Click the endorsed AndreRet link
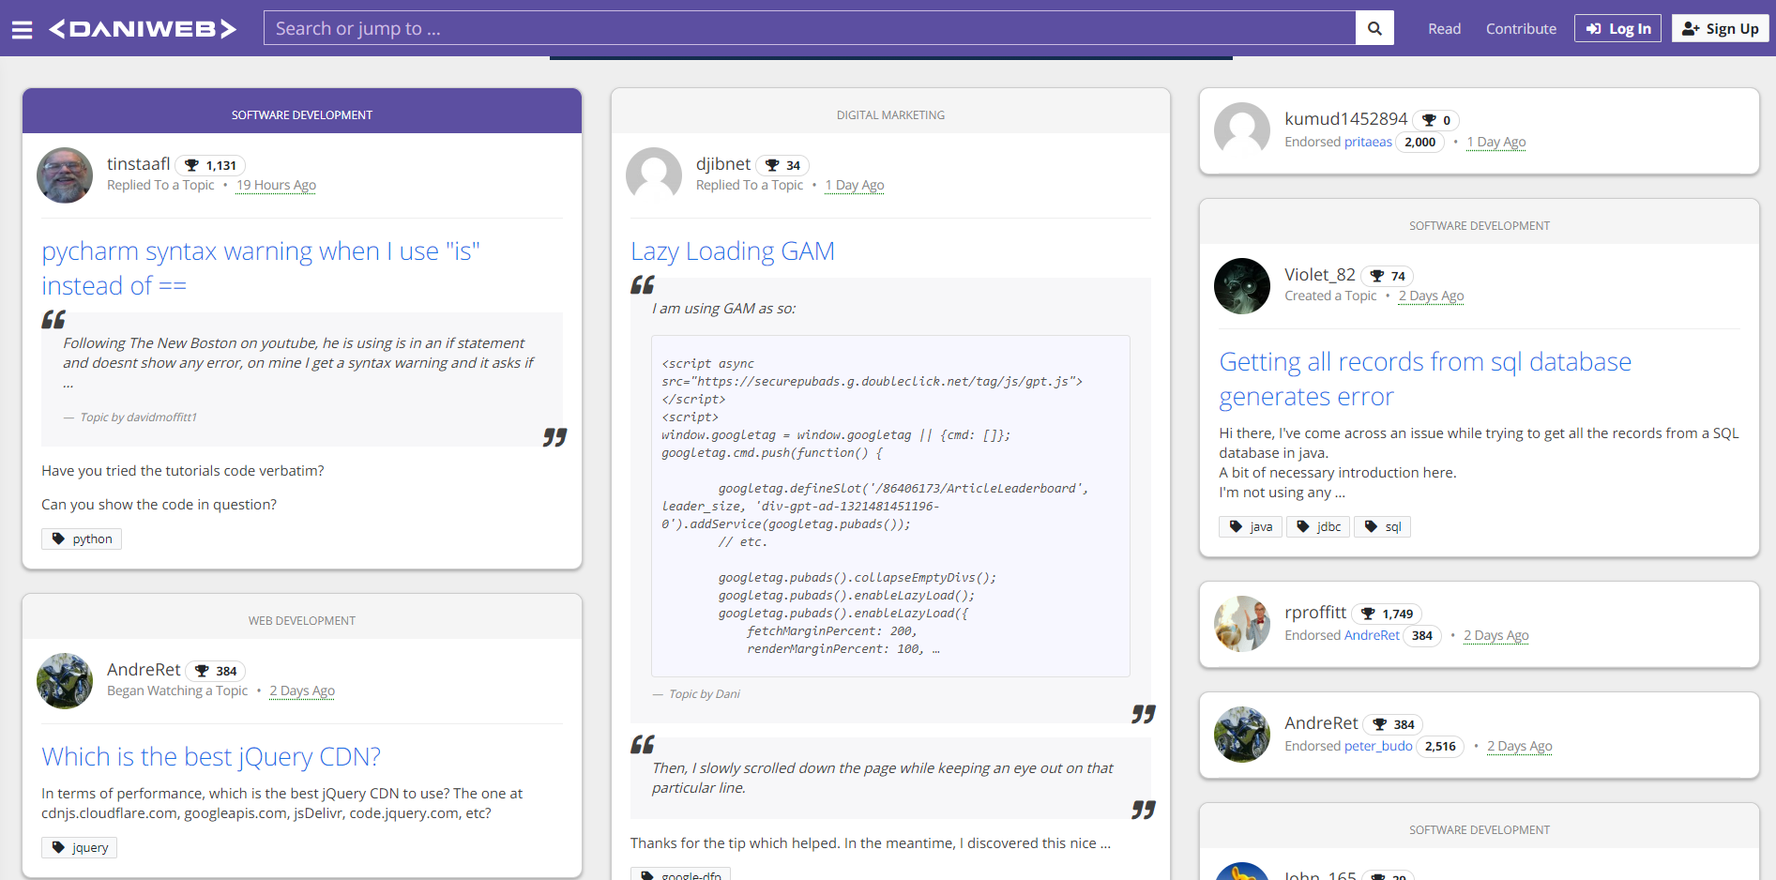The width and height of the screenshot is (1776, 880). pyautogui.click(x=1372, y=636)
